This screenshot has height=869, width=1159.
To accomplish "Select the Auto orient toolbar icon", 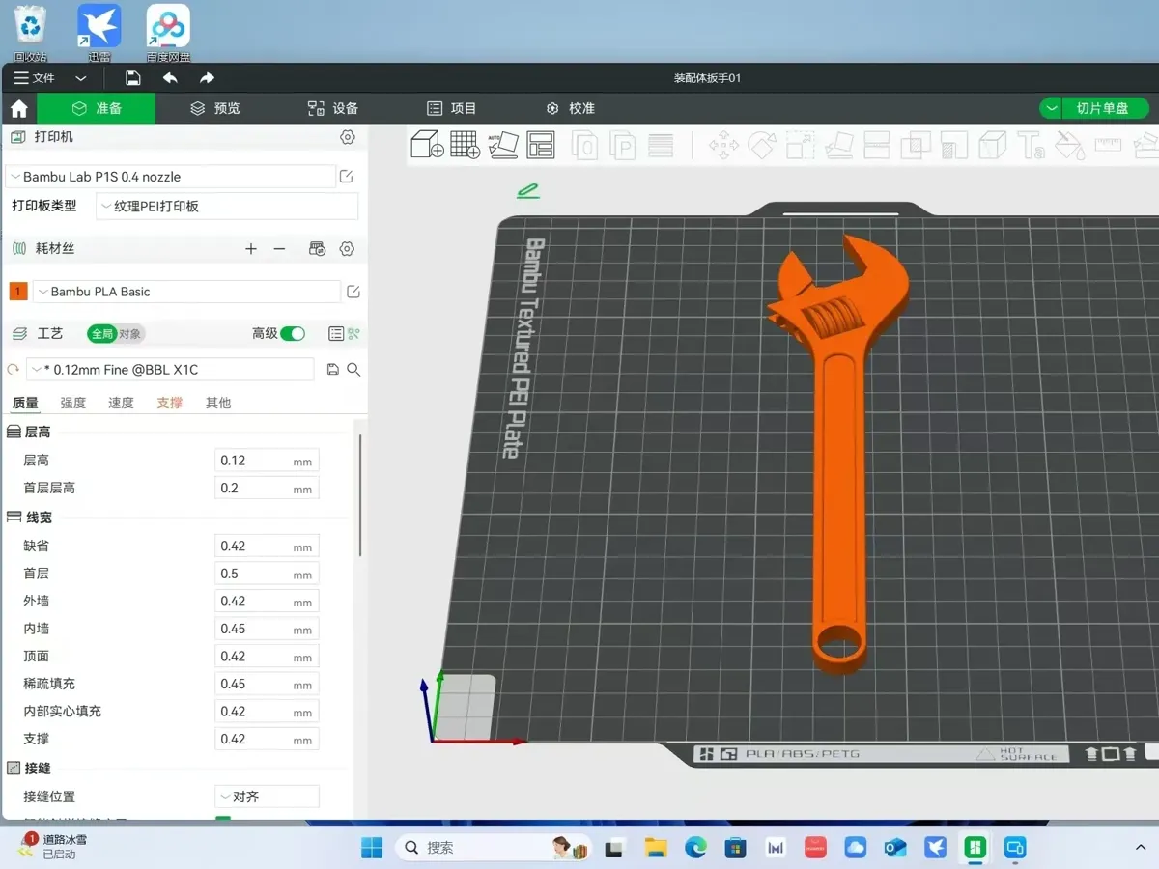I will tap(503, 145).
